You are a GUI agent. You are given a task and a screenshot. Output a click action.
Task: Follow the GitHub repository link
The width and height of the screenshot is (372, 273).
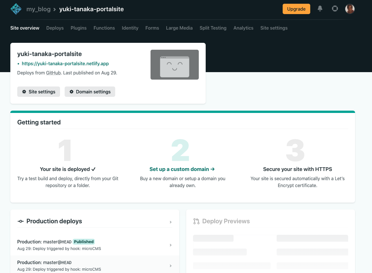pos(53,73)
